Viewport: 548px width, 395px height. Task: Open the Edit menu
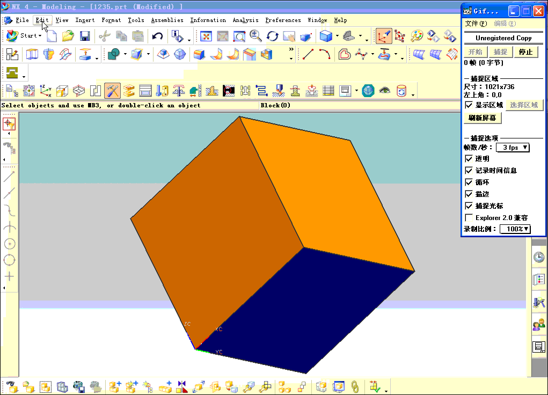click(x=41, y=20)
